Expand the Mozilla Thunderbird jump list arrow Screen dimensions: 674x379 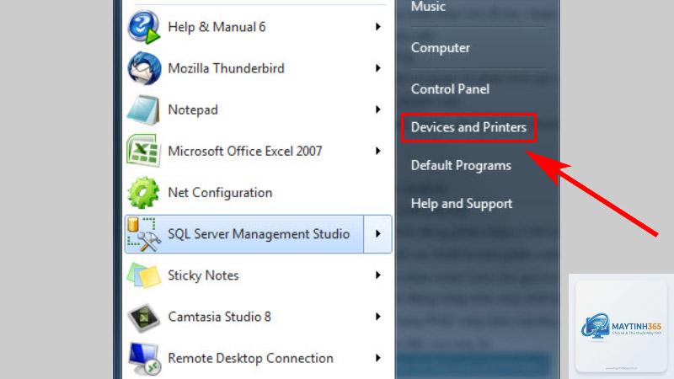point(377,68)
